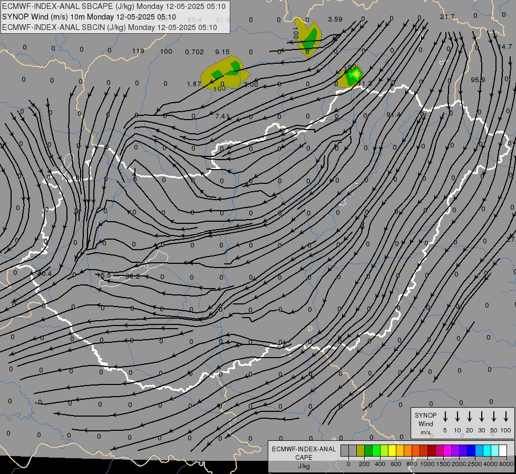The width and height of the screenshot is (516, 474).
Task: Click the green CAPE patch near 3.59
Action: click(x=310, y=39)
